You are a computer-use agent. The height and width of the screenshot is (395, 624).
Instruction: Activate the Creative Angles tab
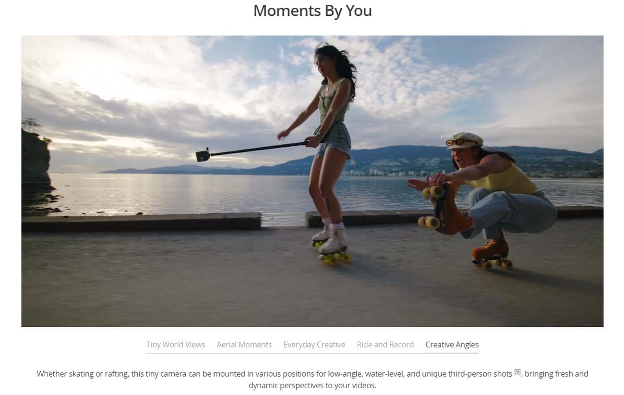coord(452,345)
